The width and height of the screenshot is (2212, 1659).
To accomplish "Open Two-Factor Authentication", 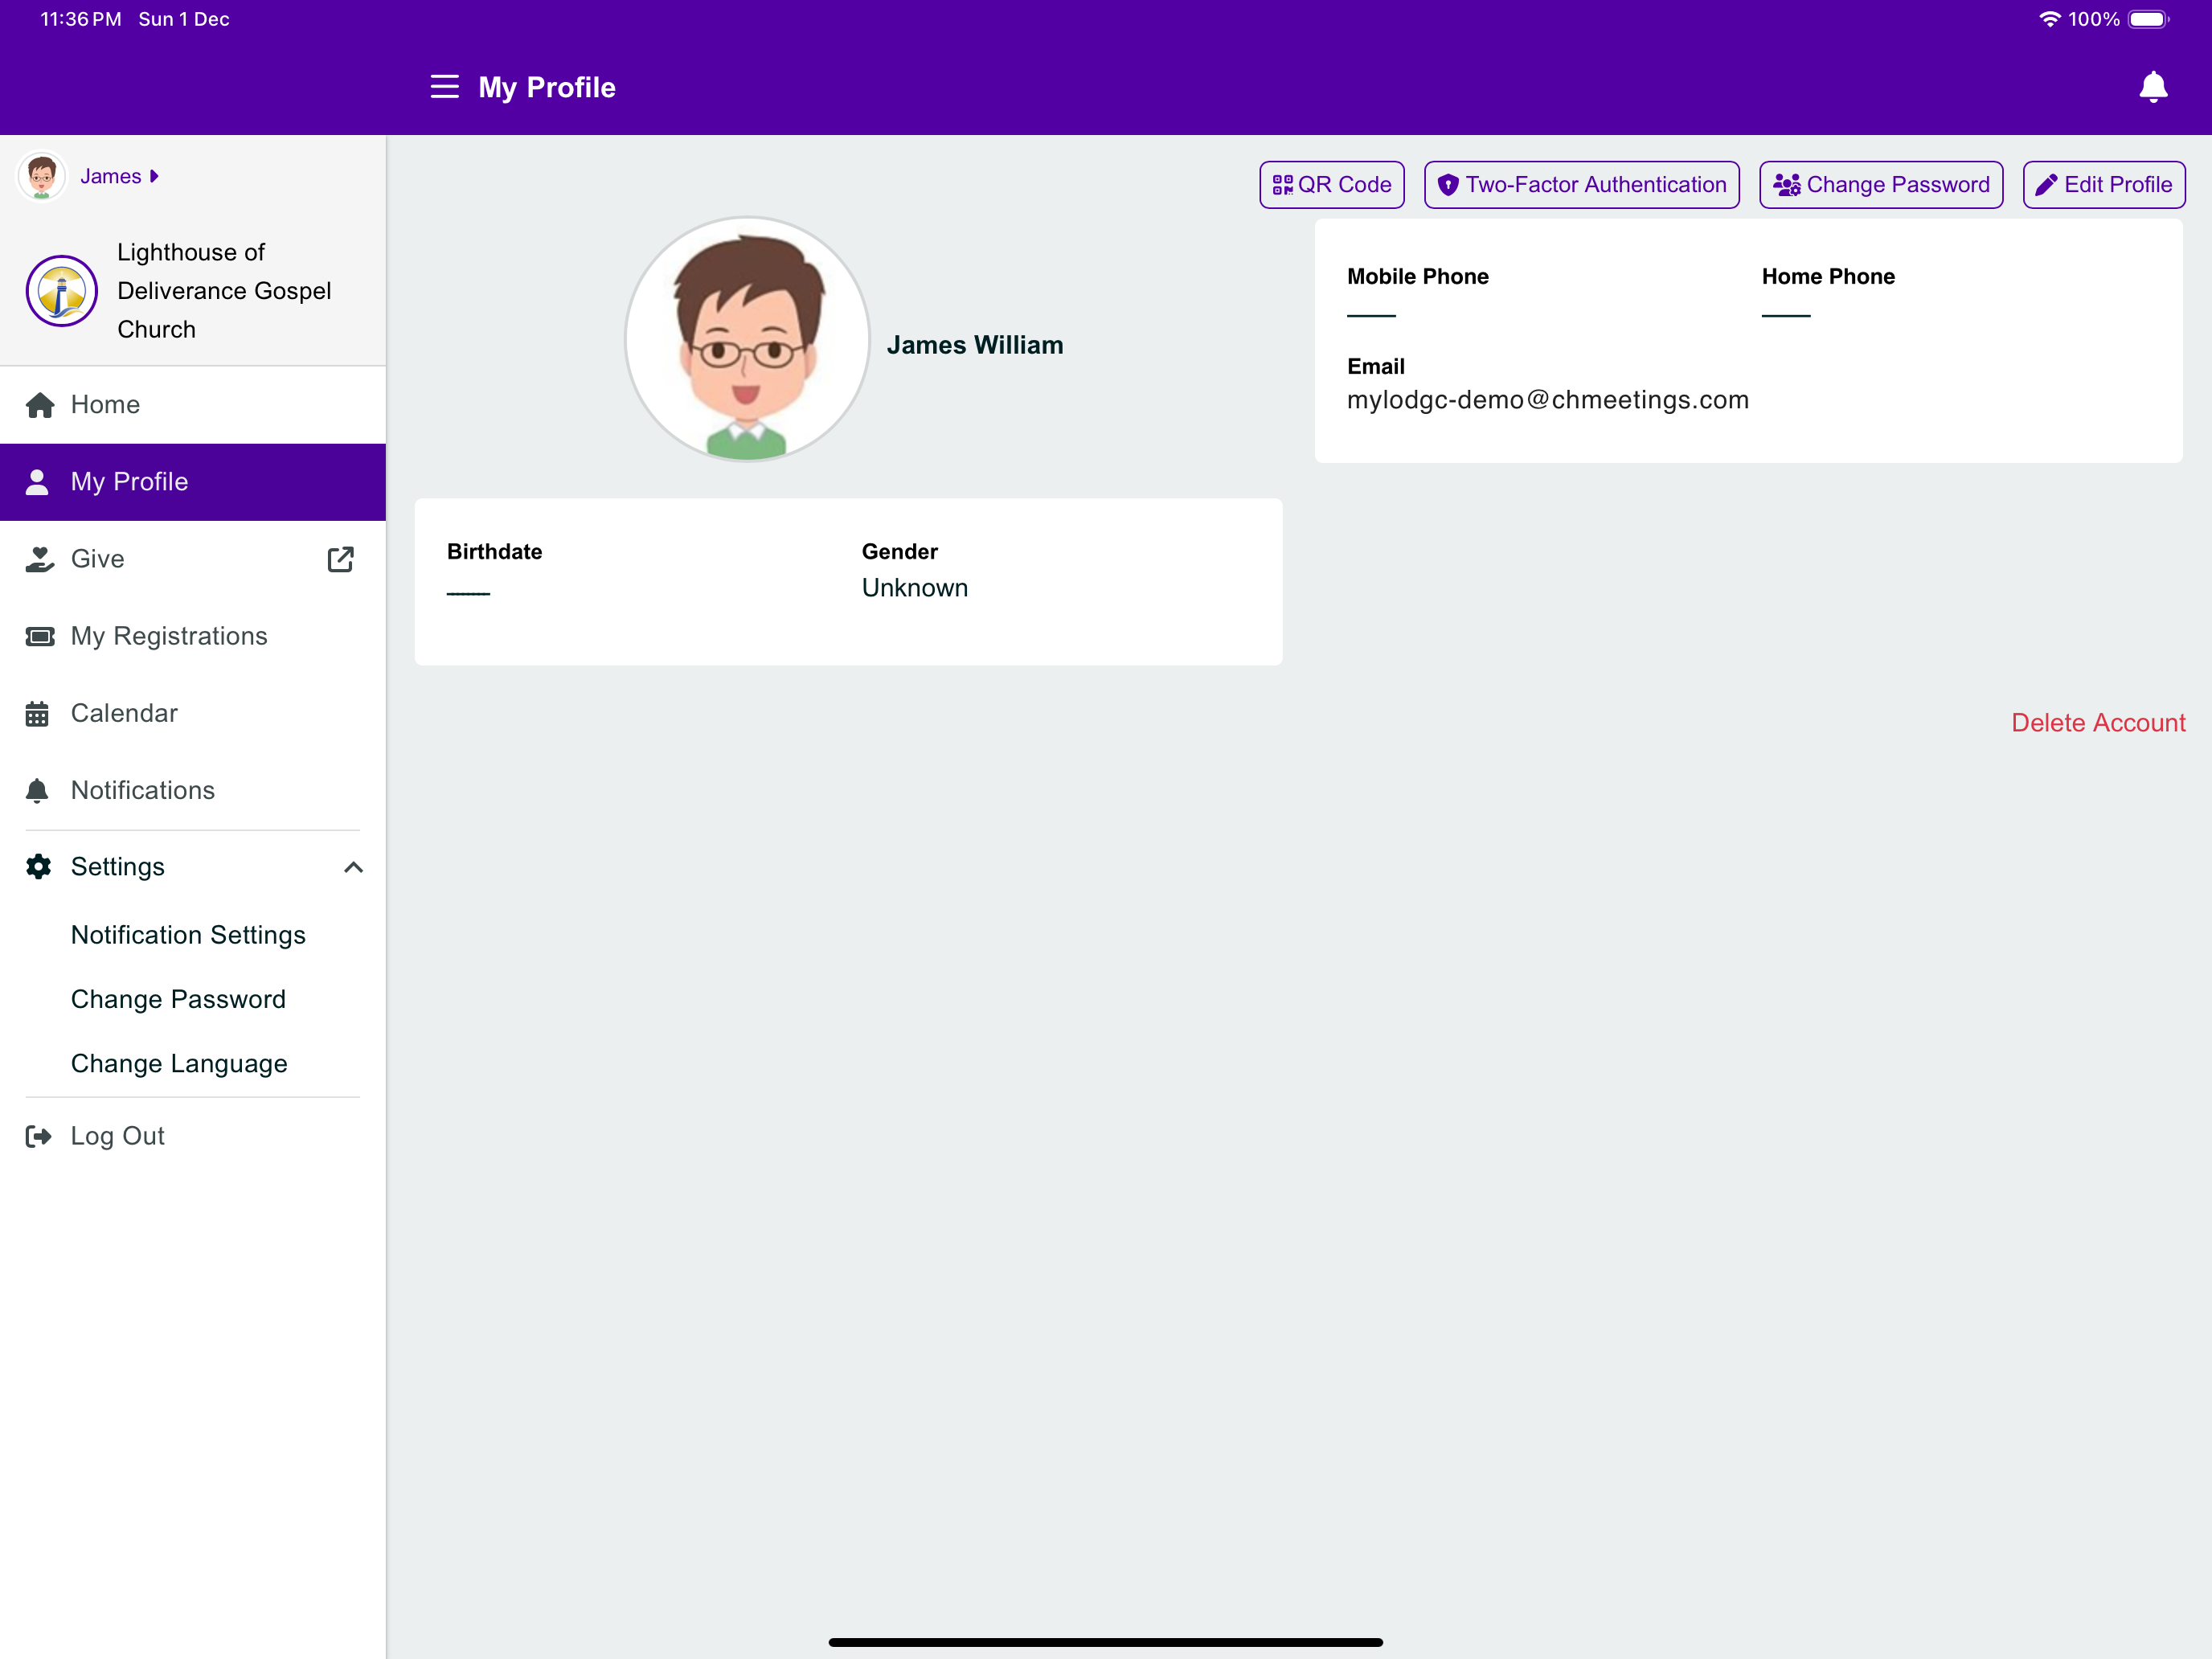I will tap(1582, 185).
